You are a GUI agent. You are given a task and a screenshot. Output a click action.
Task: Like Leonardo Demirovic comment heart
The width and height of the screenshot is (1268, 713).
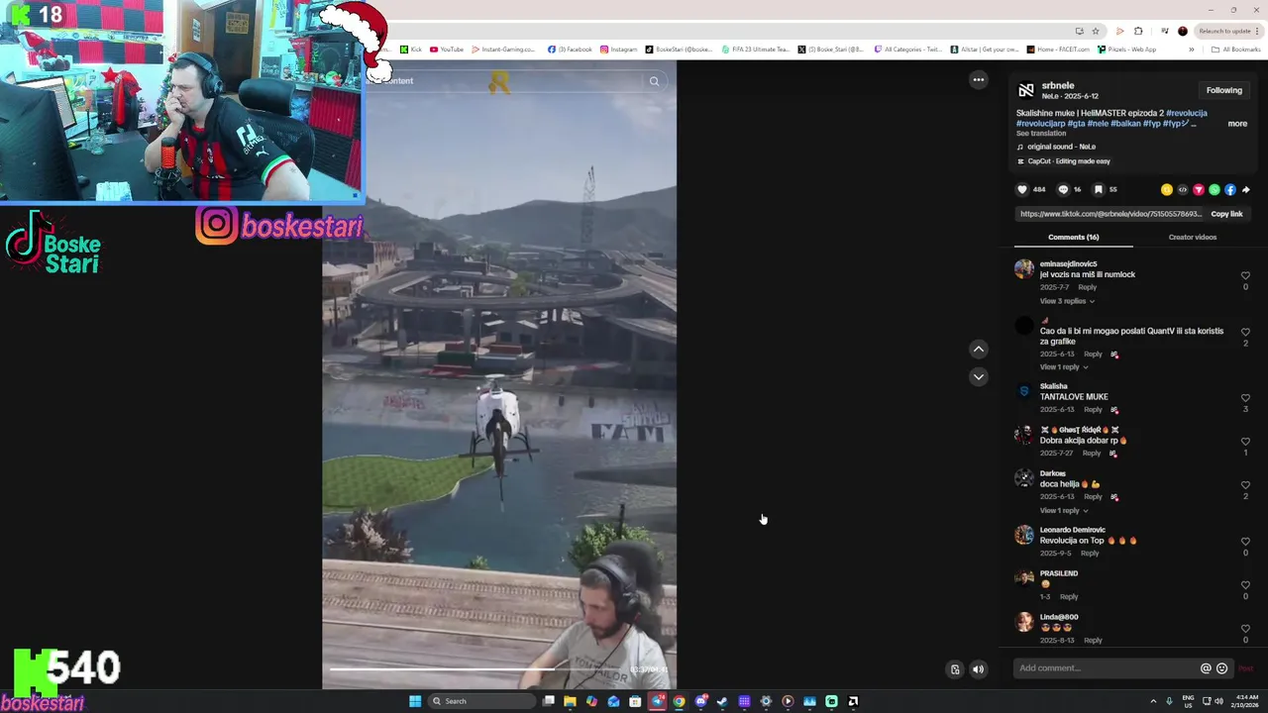point(1245,542)
